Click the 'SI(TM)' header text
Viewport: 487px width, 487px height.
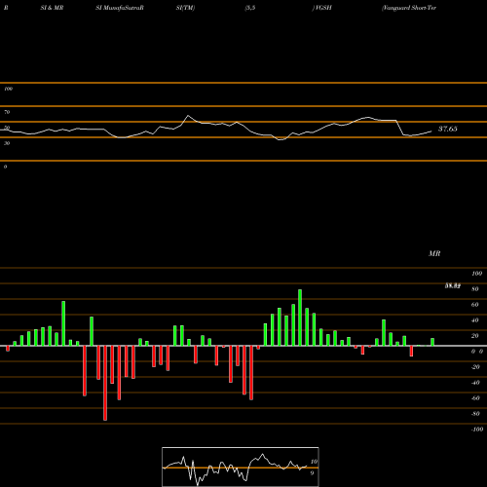click(185, 8)
